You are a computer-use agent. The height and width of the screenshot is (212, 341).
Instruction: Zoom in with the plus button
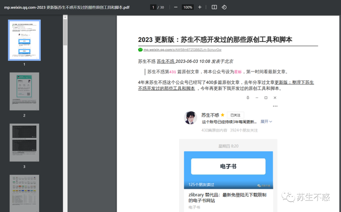click(x=199, y=7)
